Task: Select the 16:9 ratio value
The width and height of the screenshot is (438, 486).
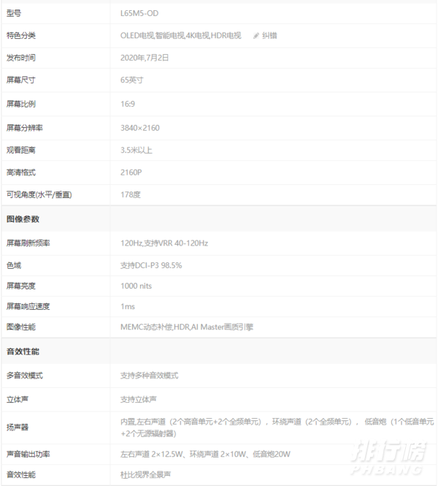Action: [x=128, y=104]
